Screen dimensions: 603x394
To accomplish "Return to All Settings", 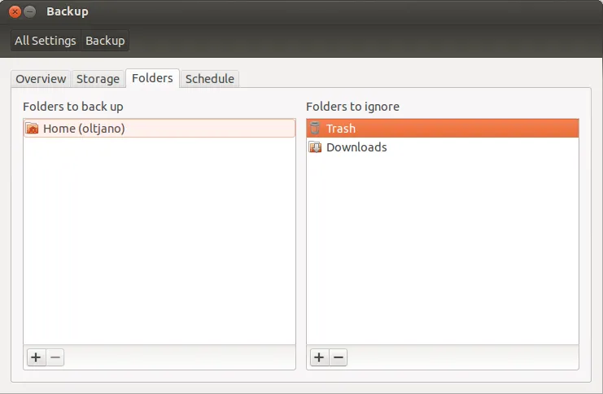I will click(46, 41).
